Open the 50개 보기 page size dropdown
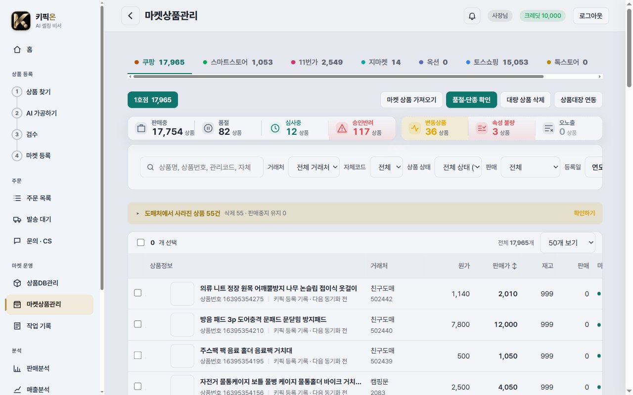 pyautogui.click(x=567, y=242)
